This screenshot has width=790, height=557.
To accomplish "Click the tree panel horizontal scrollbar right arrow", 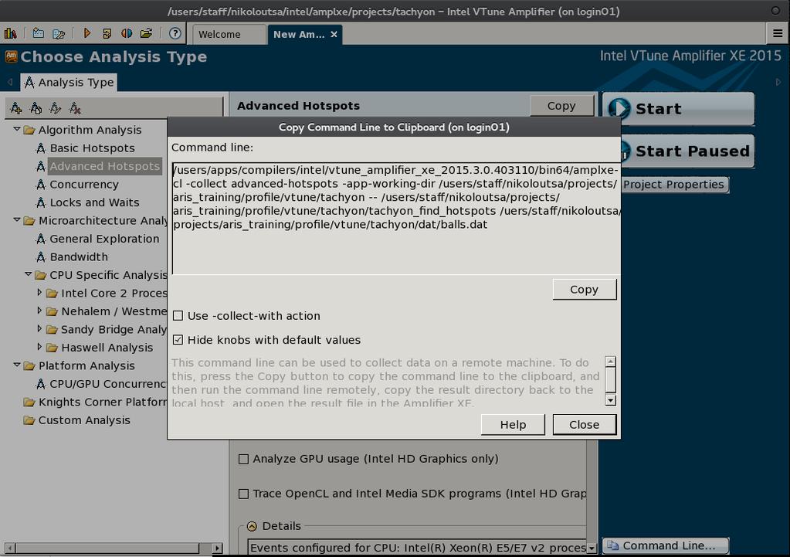I will point(218,548).
